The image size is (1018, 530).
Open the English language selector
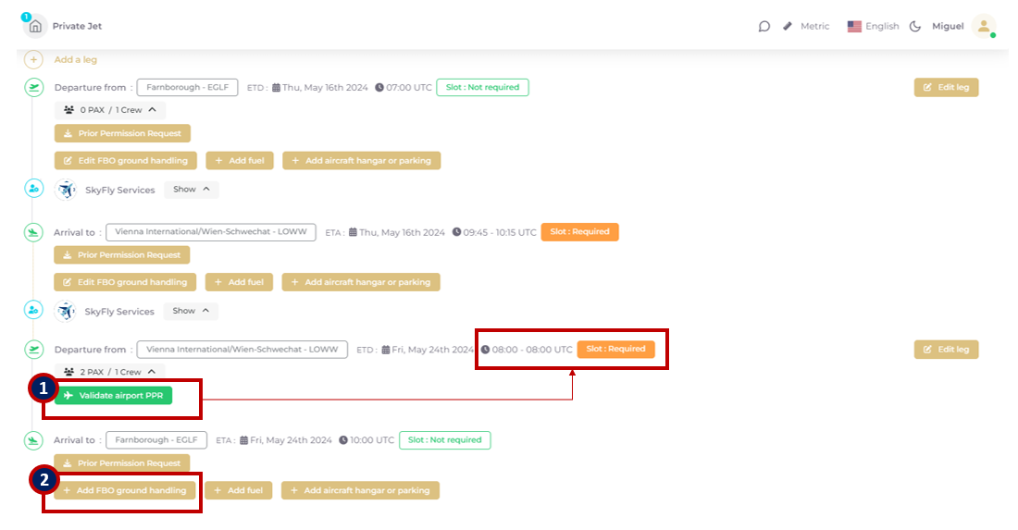pyautogui.click(x=873, y=26)
